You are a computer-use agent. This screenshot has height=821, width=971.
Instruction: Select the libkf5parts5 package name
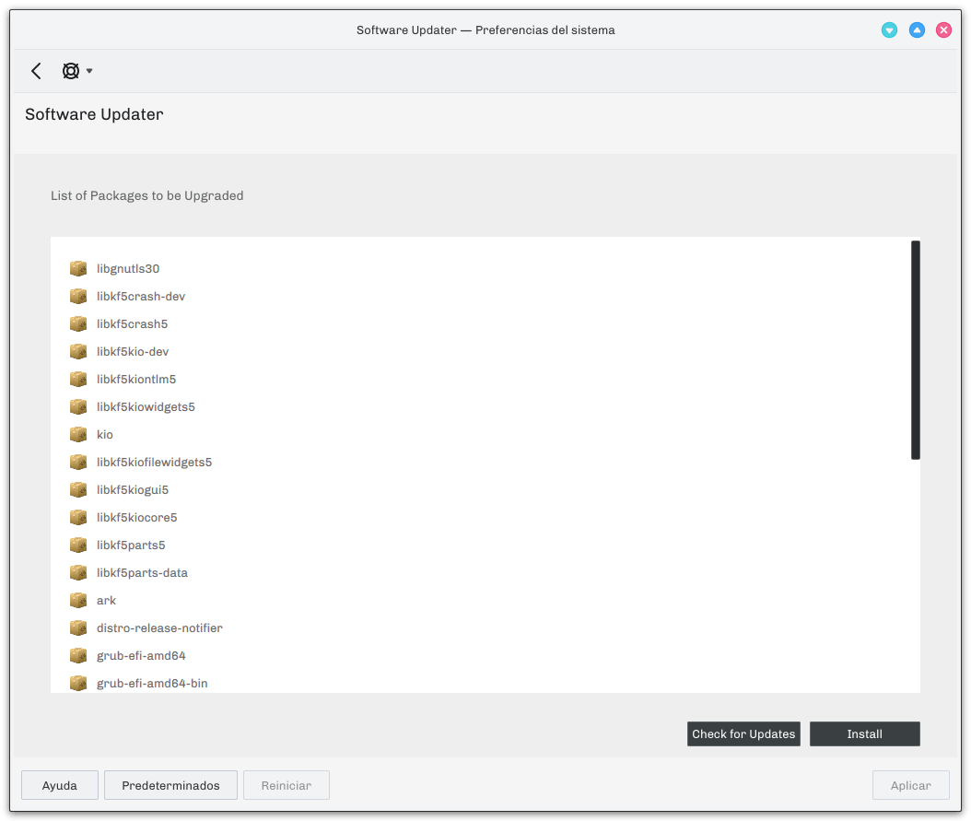[131, 545]
